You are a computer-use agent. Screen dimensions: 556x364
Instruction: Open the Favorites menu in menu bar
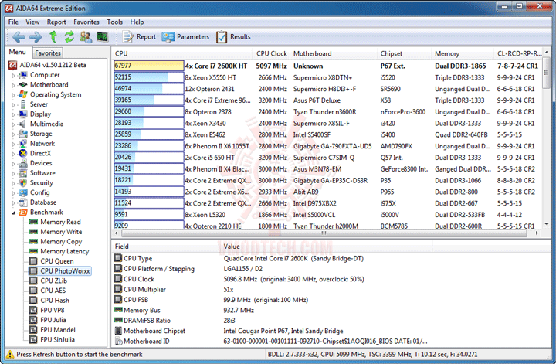click(86, 22)
